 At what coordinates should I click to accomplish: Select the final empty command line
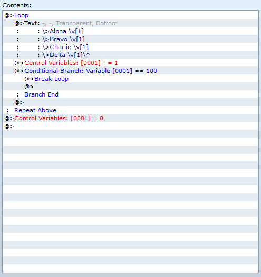pyautogui.click(x=130, y=126)
